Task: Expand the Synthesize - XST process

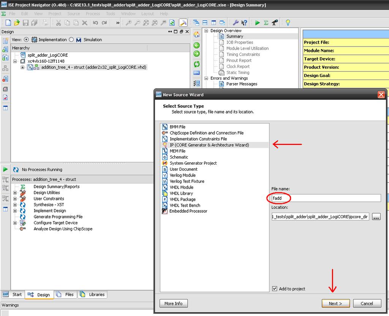Action: [15, 204]
